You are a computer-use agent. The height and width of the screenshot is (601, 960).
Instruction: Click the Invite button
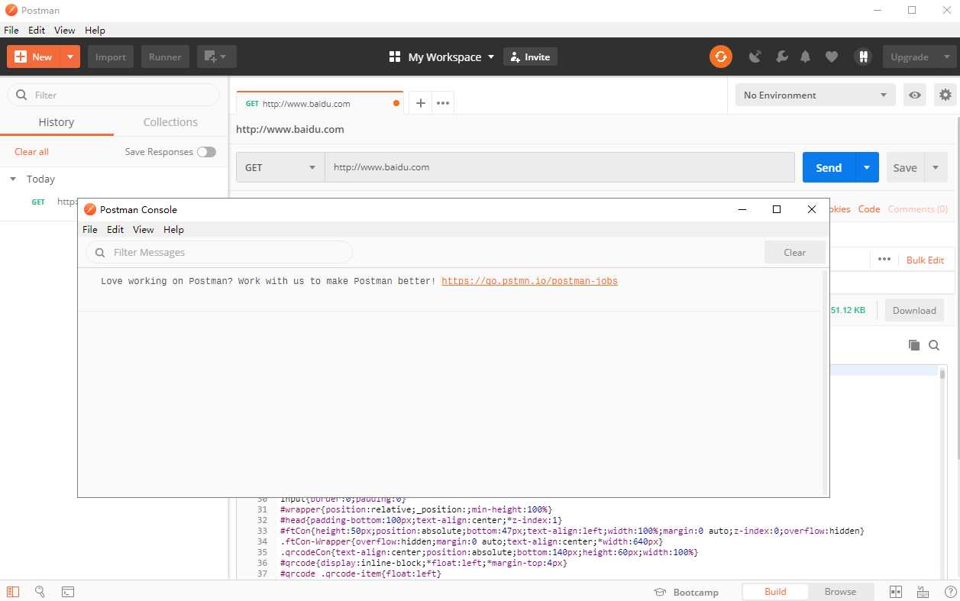point(530,57)
